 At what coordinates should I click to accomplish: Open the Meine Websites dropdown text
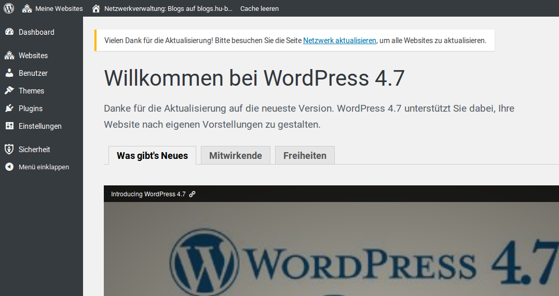tap(59, 8)
